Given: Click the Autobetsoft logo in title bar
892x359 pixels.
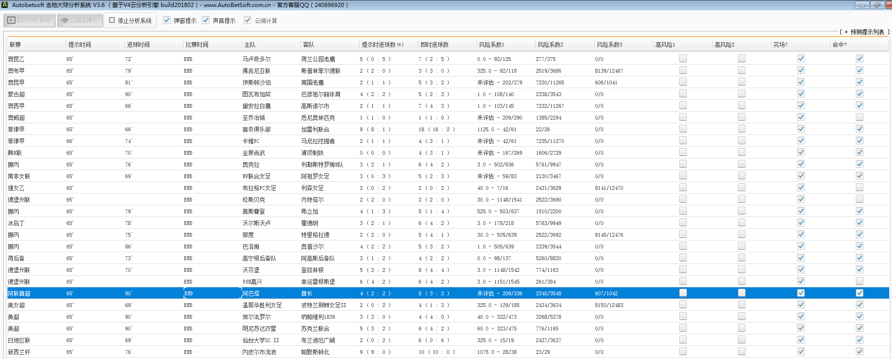Looking at the screenshot, I should [5, 5].
